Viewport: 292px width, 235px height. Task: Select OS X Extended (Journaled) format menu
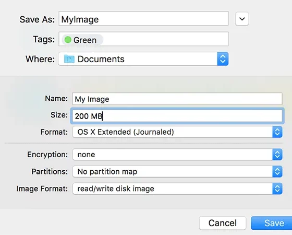point(177,132)
